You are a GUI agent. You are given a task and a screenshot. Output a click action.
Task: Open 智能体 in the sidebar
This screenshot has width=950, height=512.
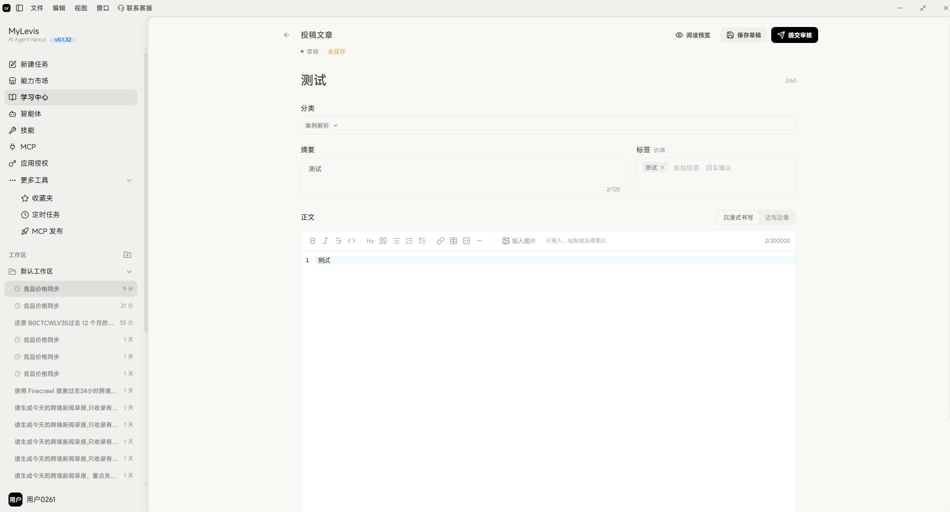71,114
